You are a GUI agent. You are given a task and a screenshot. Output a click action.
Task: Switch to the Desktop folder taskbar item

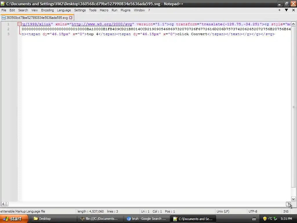click(x=53, y=219)
